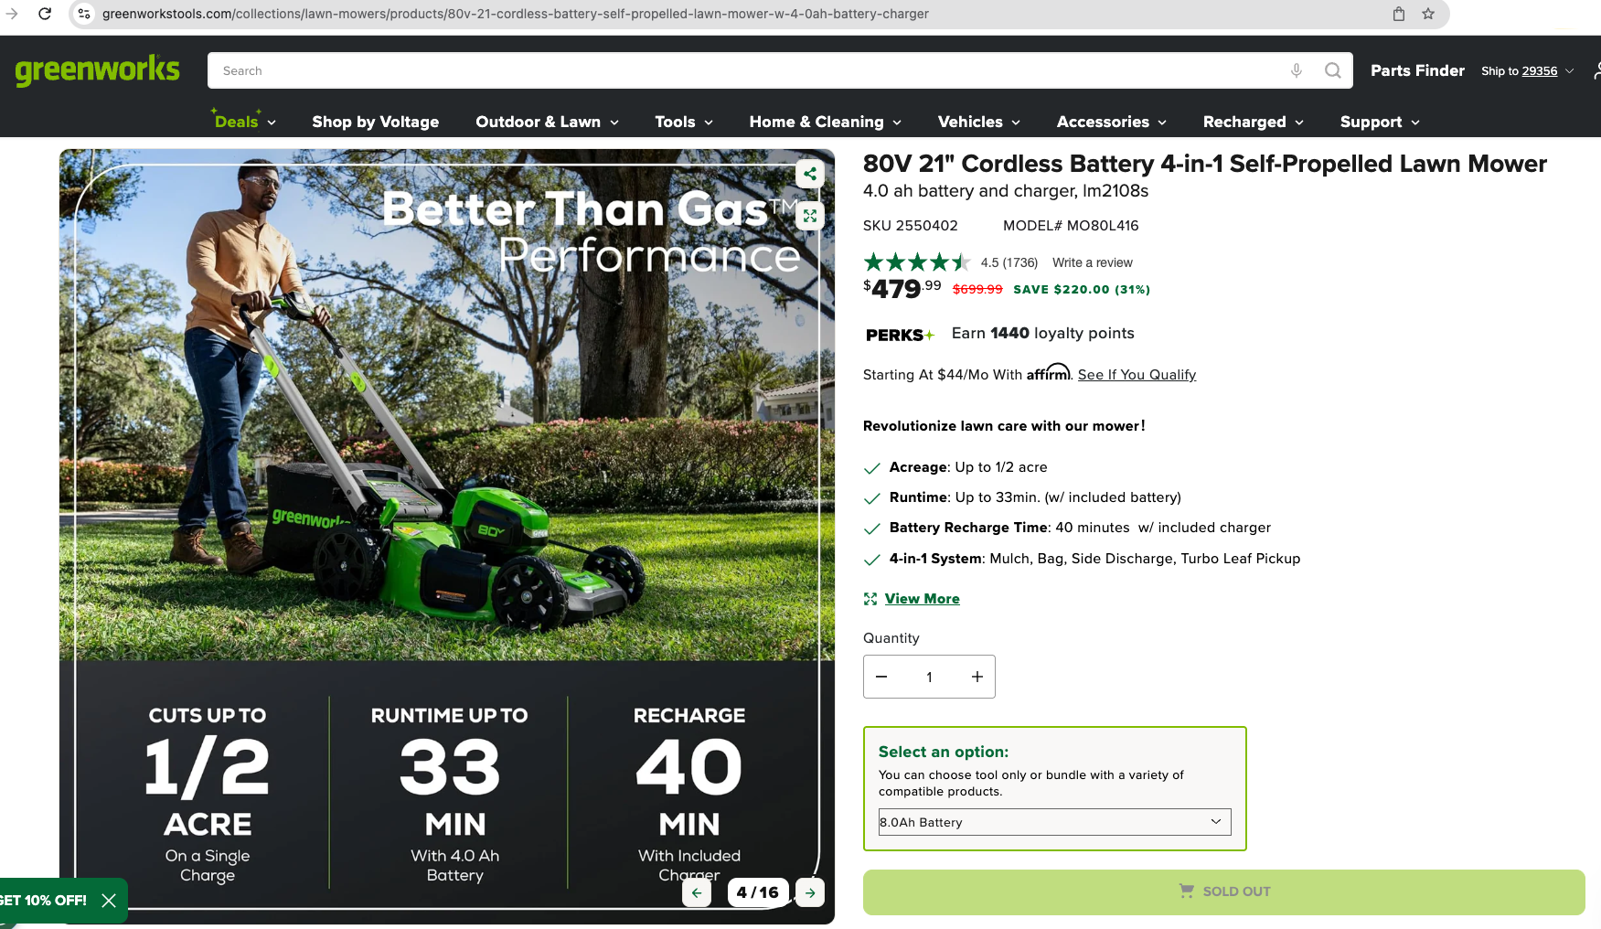Screen dimensions: 1601x929
Task: Click the Get 10% Off button
Action: 44,901
